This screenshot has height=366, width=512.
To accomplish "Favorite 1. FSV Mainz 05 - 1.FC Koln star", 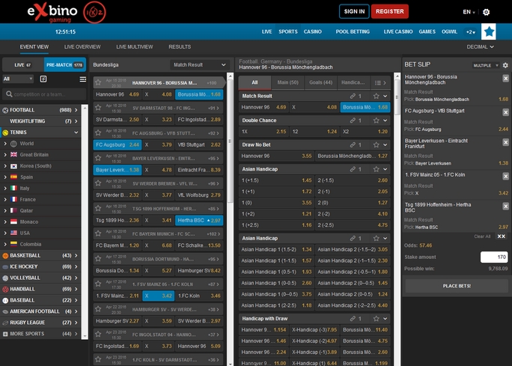I will point(98,284).
